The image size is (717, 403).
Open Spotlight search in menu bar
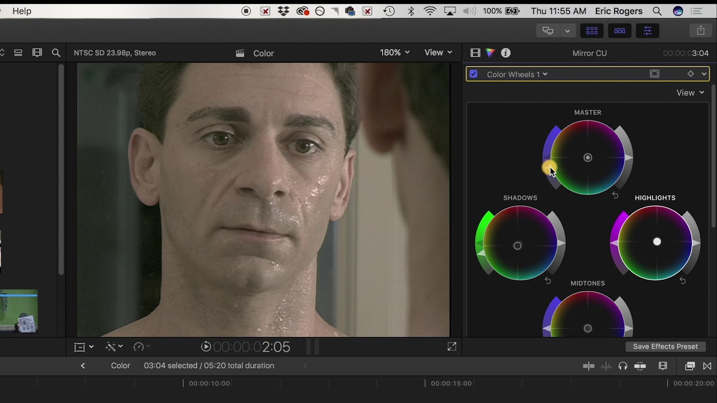[x=657, y=11]
